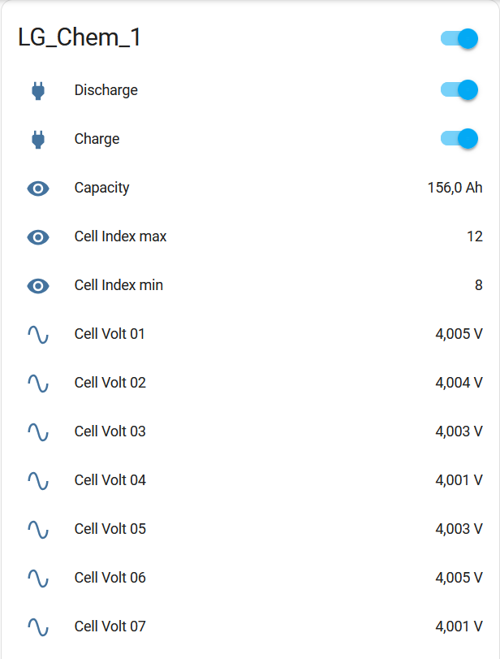Click the eye icon for Cell Index max
This screenshot has height=659, width=500.
pyautogui.click(x=38, y=237)
